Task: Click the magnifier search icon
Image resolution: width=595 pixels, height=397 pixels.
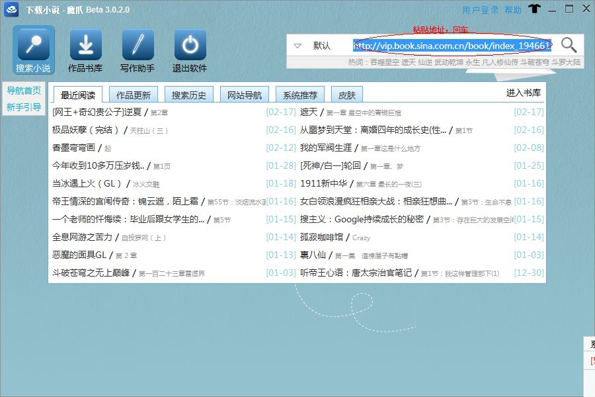Action: 569,45
